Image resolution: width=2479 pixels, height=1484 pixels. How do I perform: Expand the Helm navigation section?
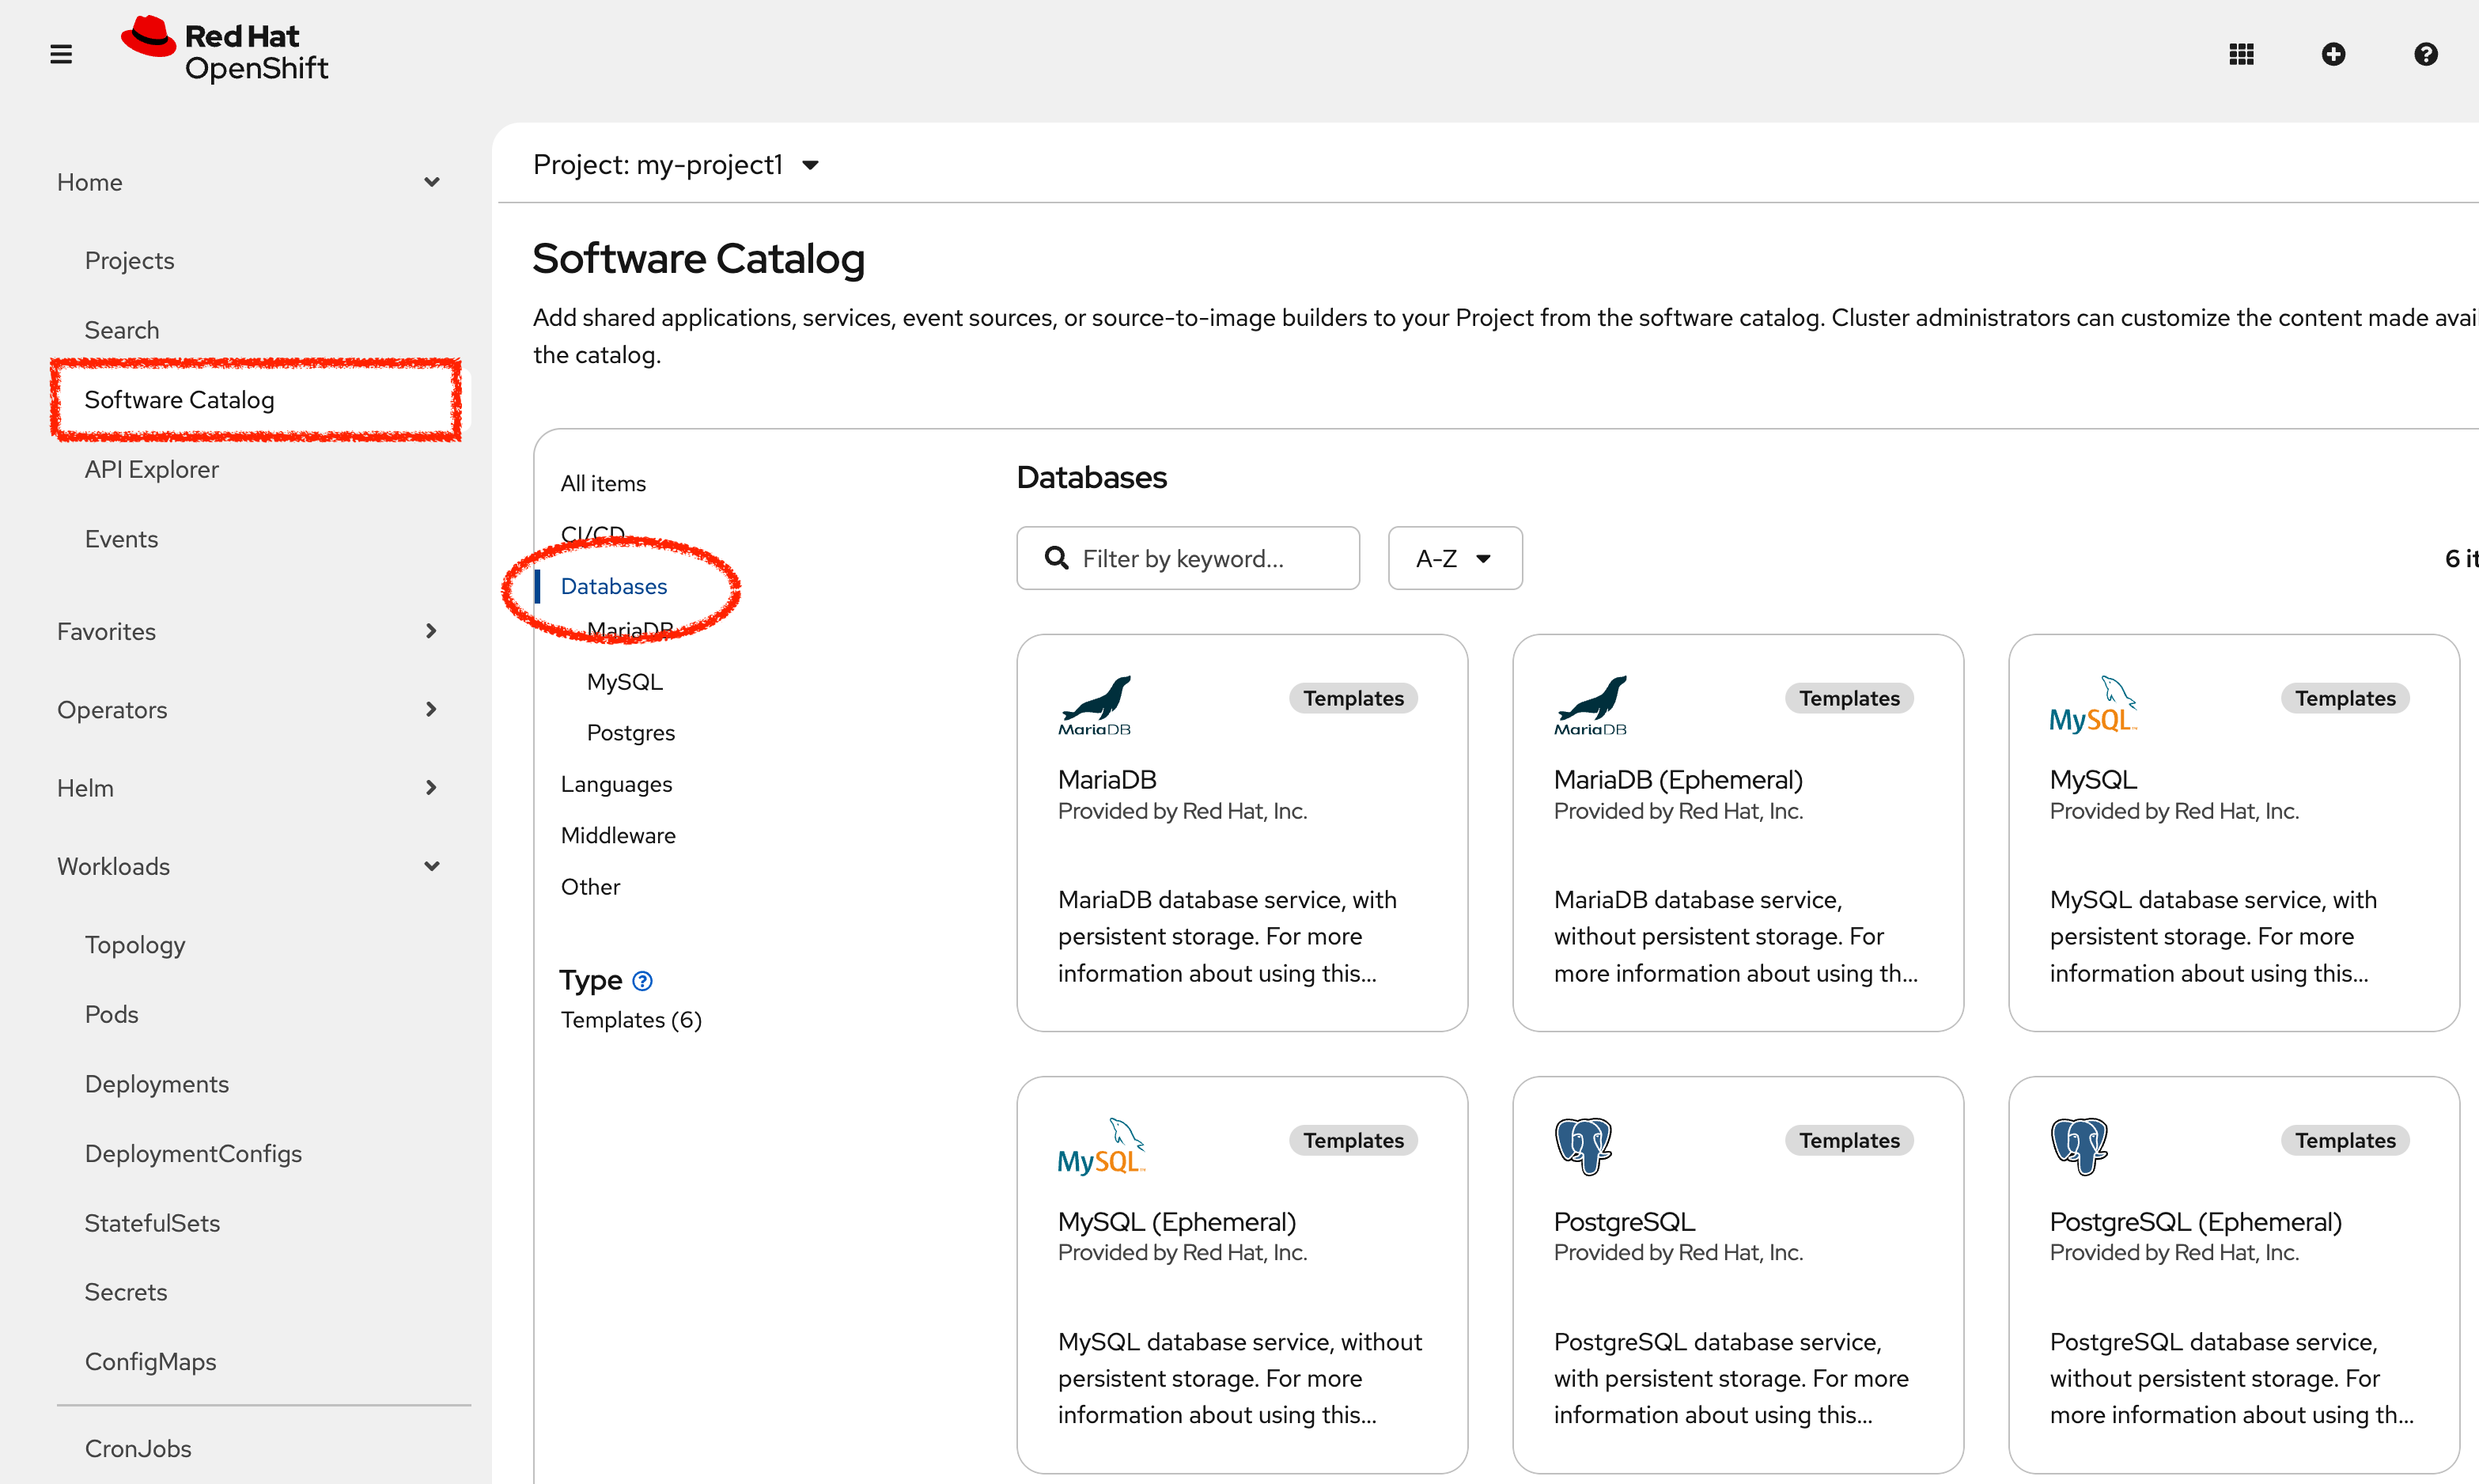tap(249, 788)
